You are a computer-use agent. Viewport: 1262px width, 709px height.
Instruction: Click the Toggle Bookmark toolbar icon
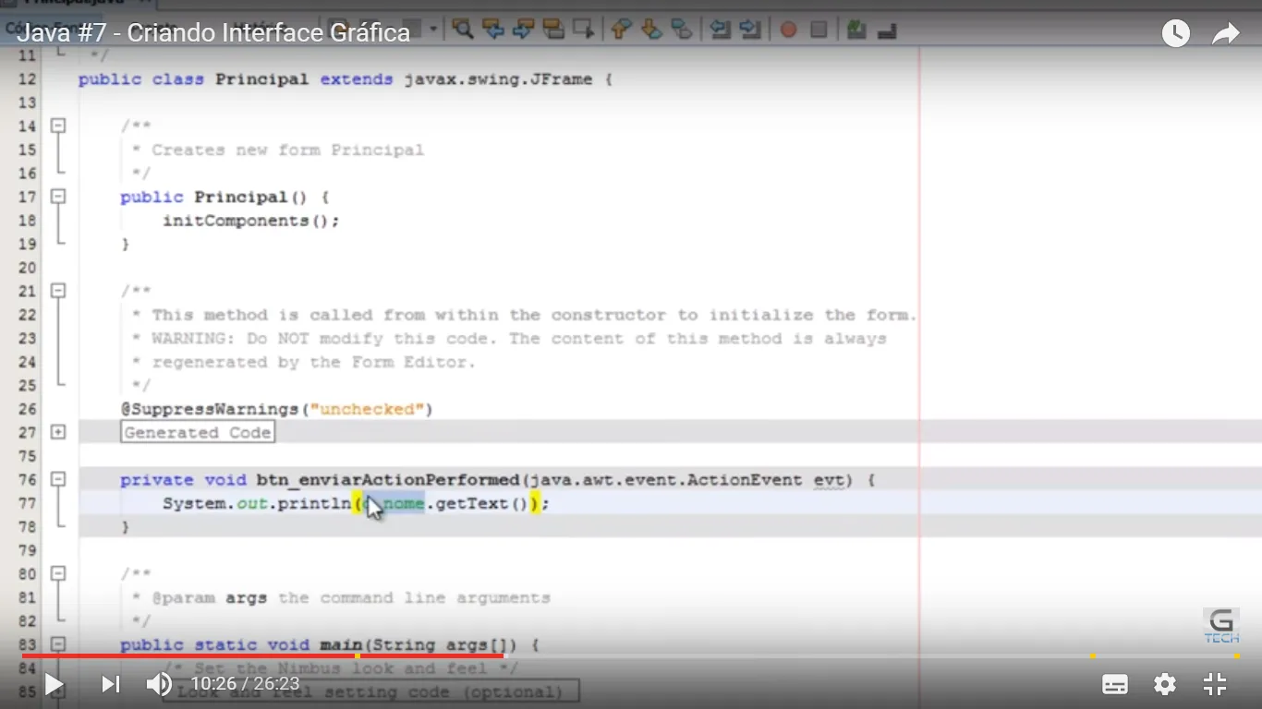point(681,29)
